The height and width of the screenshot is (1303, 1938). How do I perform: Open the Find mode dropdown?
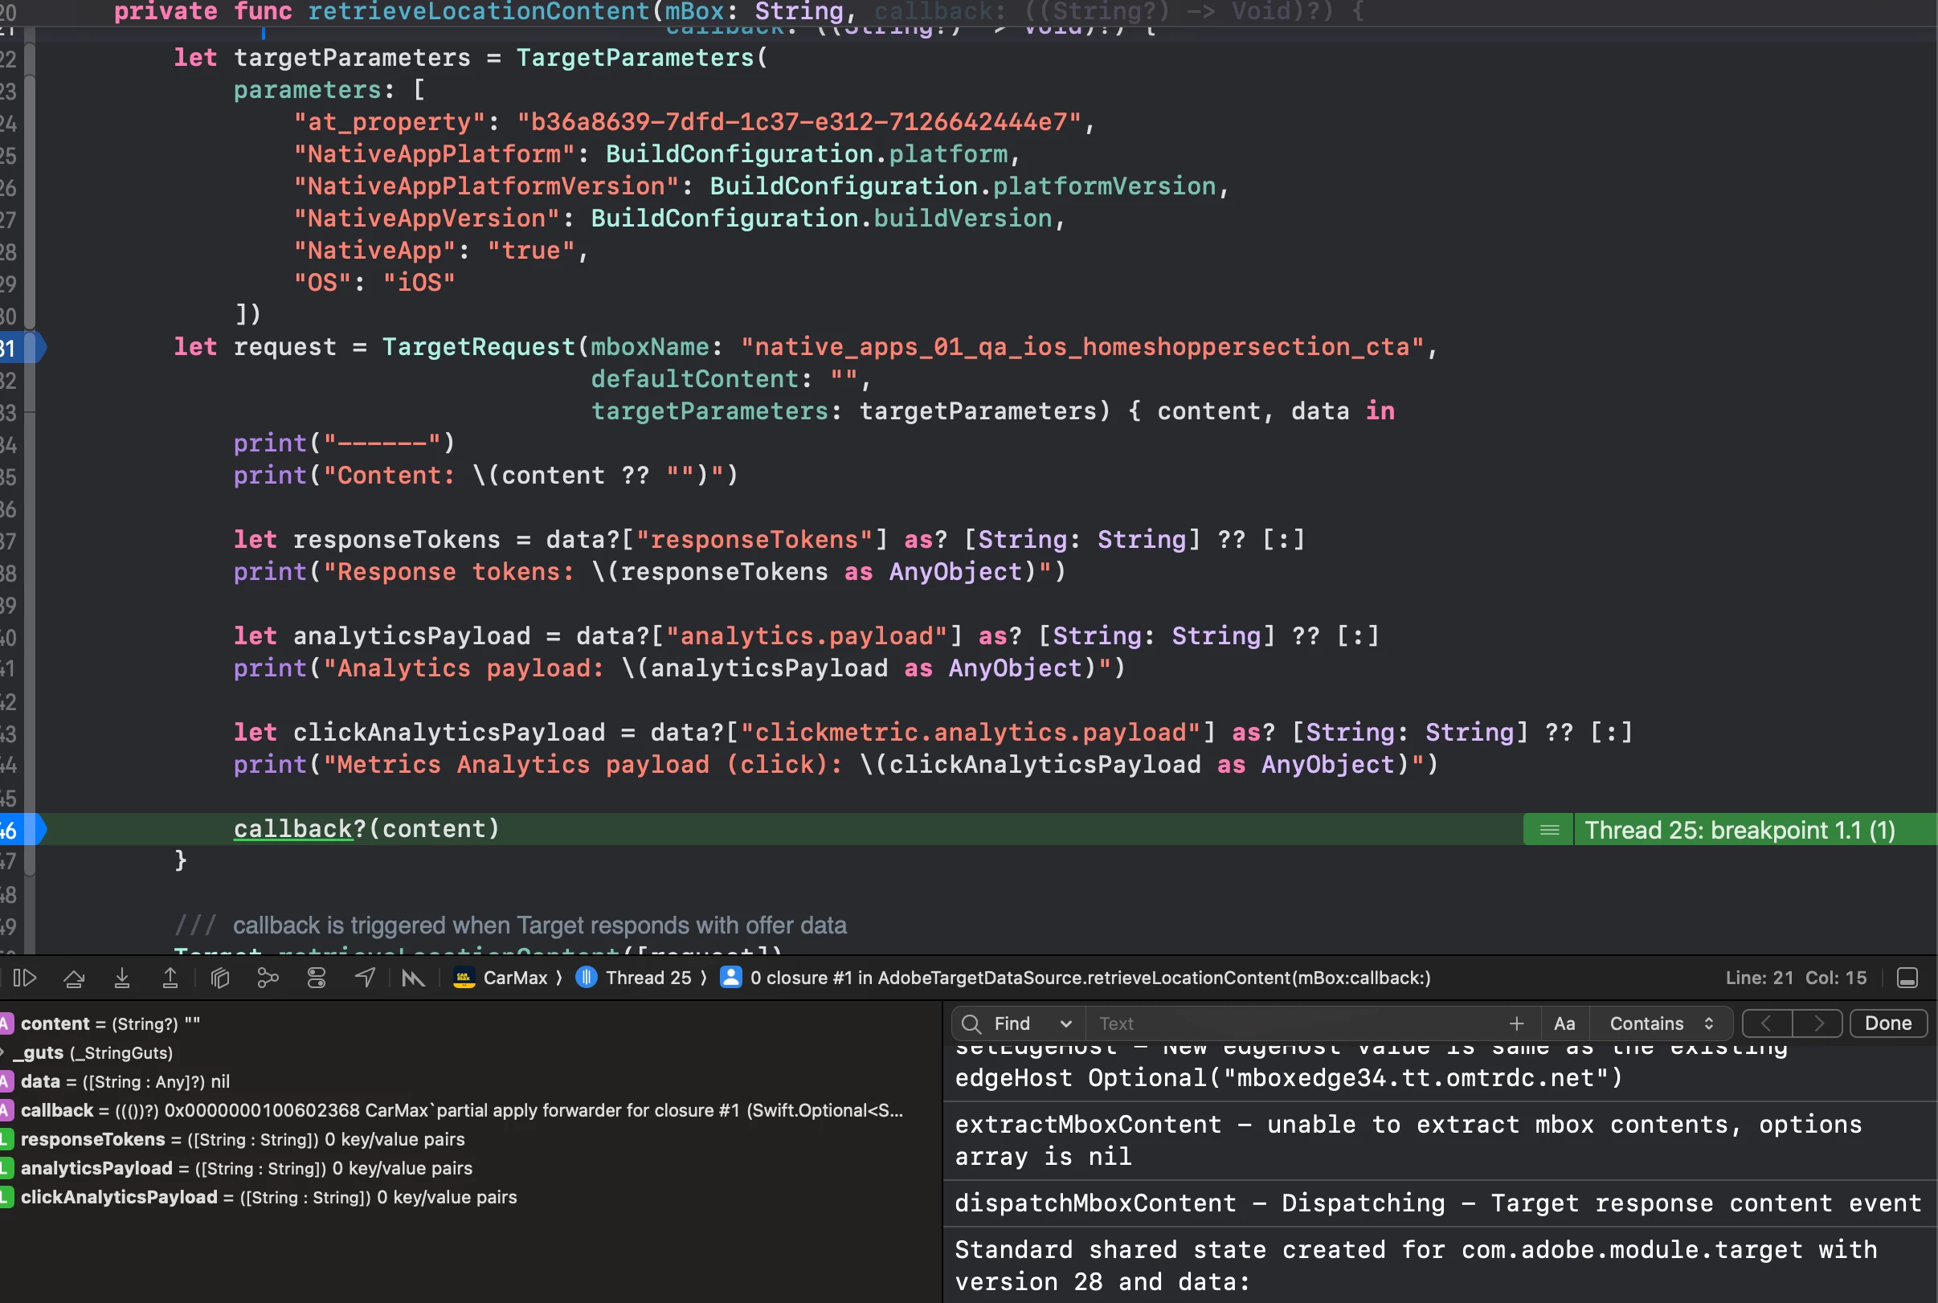1032,1023
